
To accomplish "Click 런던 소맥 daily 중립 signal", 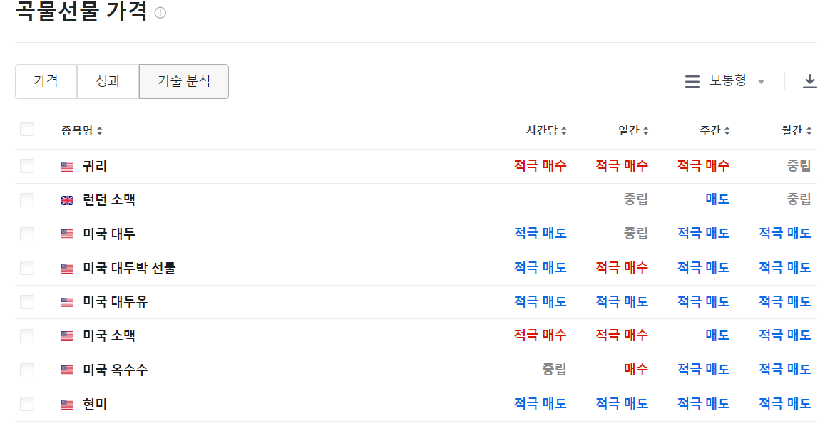I will [x=636, y=199].
